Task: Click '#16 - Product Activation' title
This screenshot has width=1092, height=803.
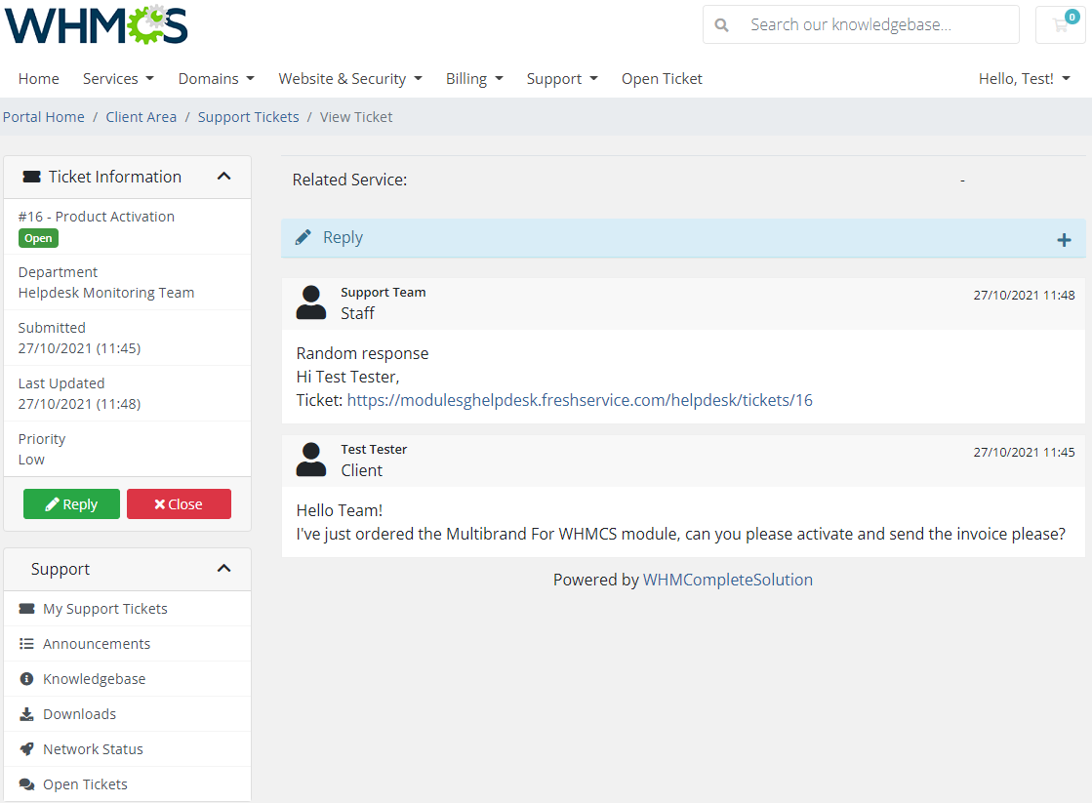Action: click(96, 217)
